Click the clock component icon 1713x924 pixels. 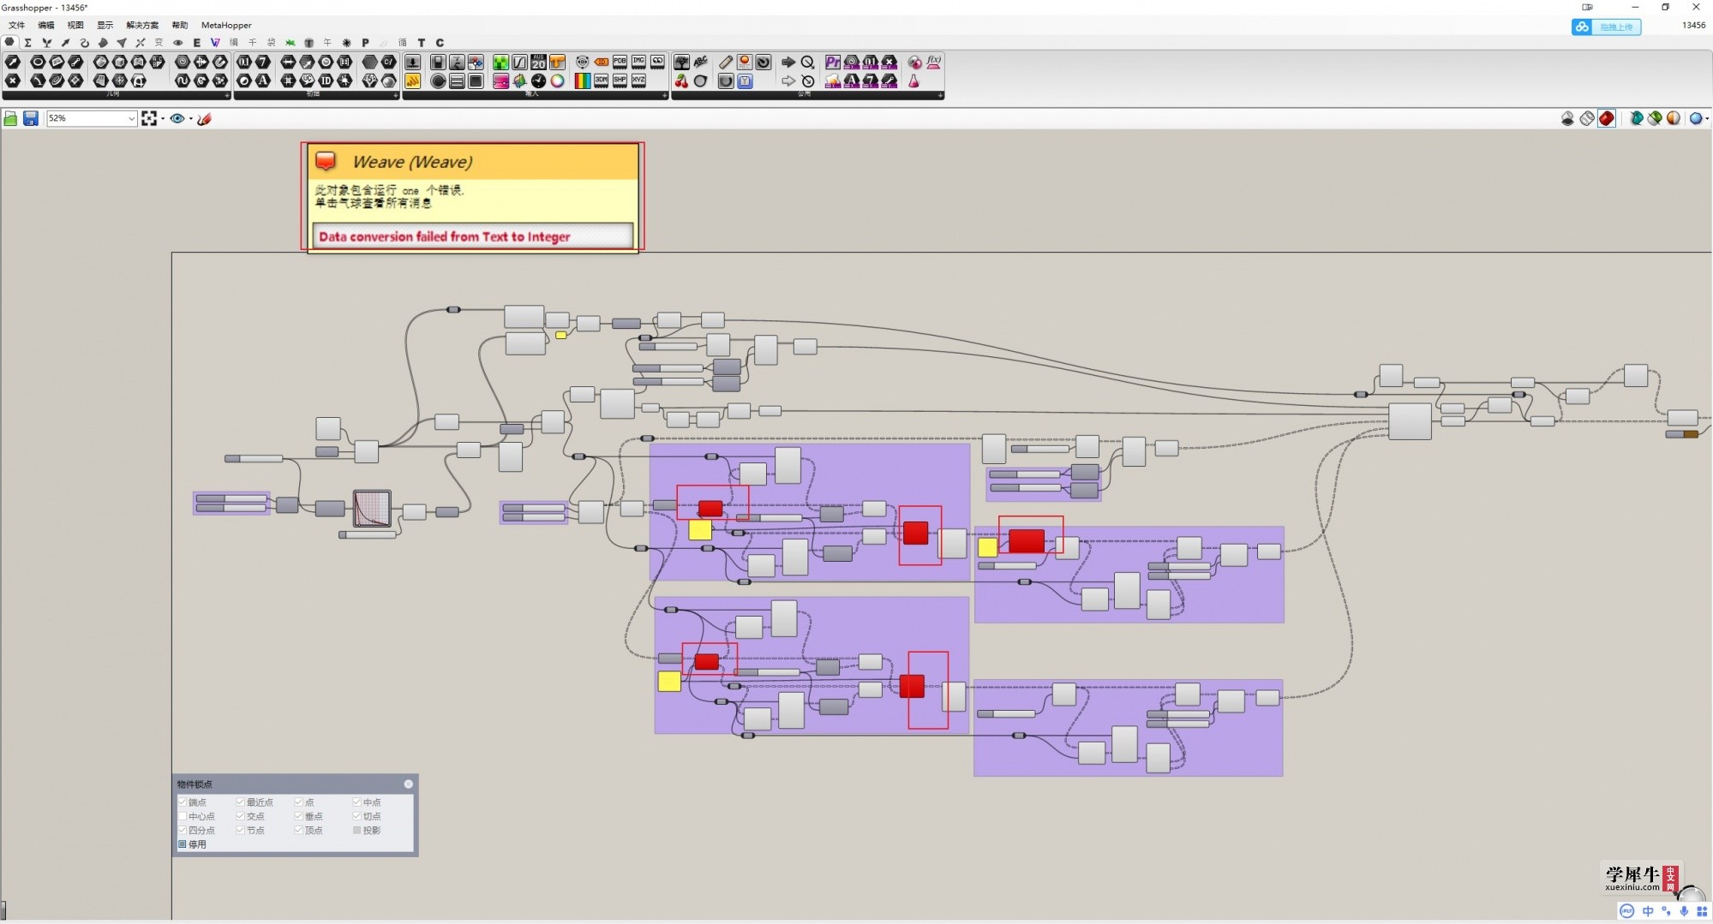(x=538, y=80)
